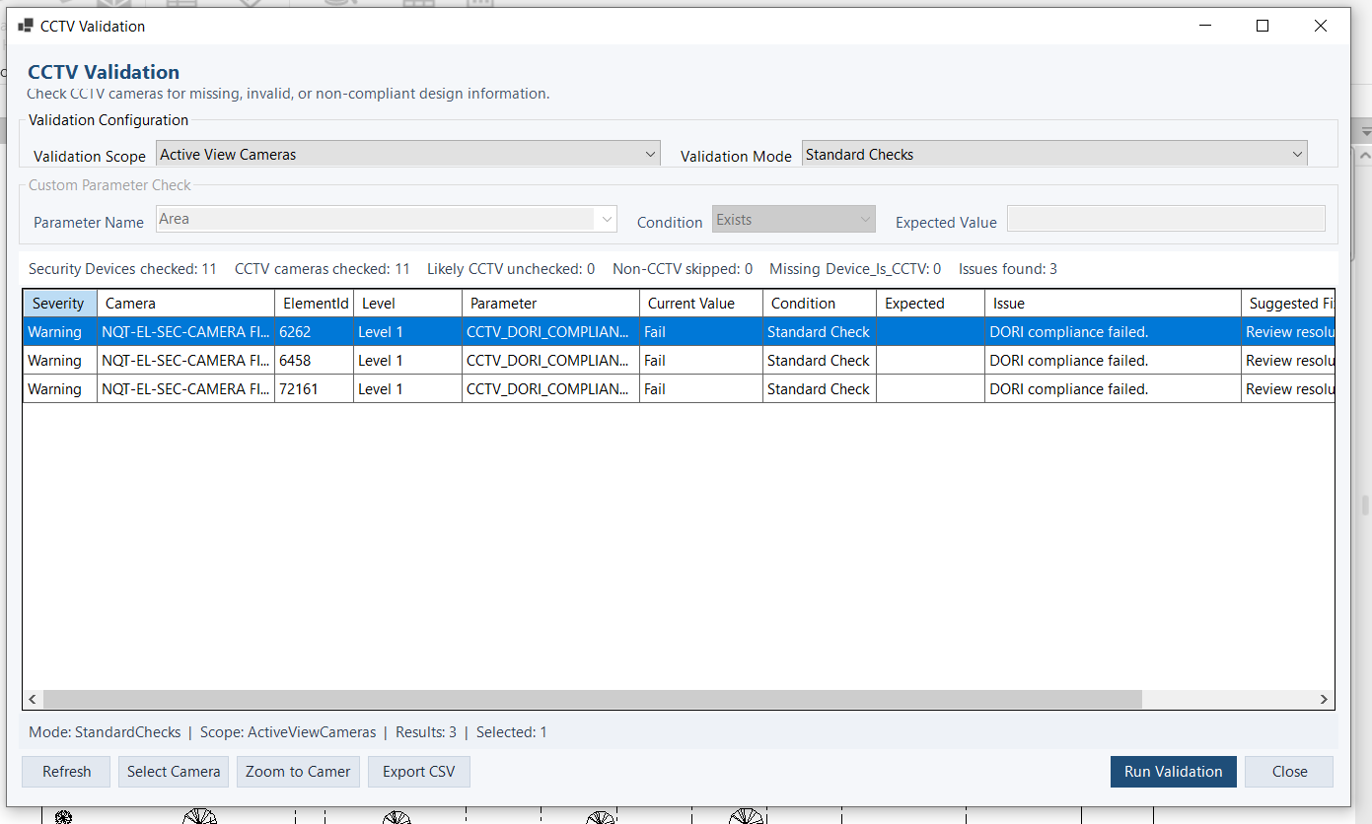
Task: Export results with the Export CSV button
Action: pos(419,772)
